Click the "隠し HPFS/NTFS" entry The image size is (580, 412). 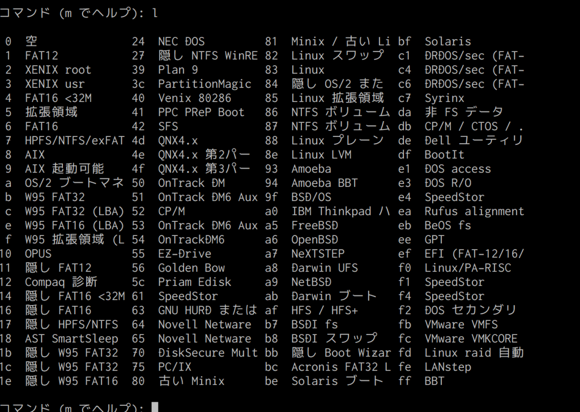coord(71,324)
